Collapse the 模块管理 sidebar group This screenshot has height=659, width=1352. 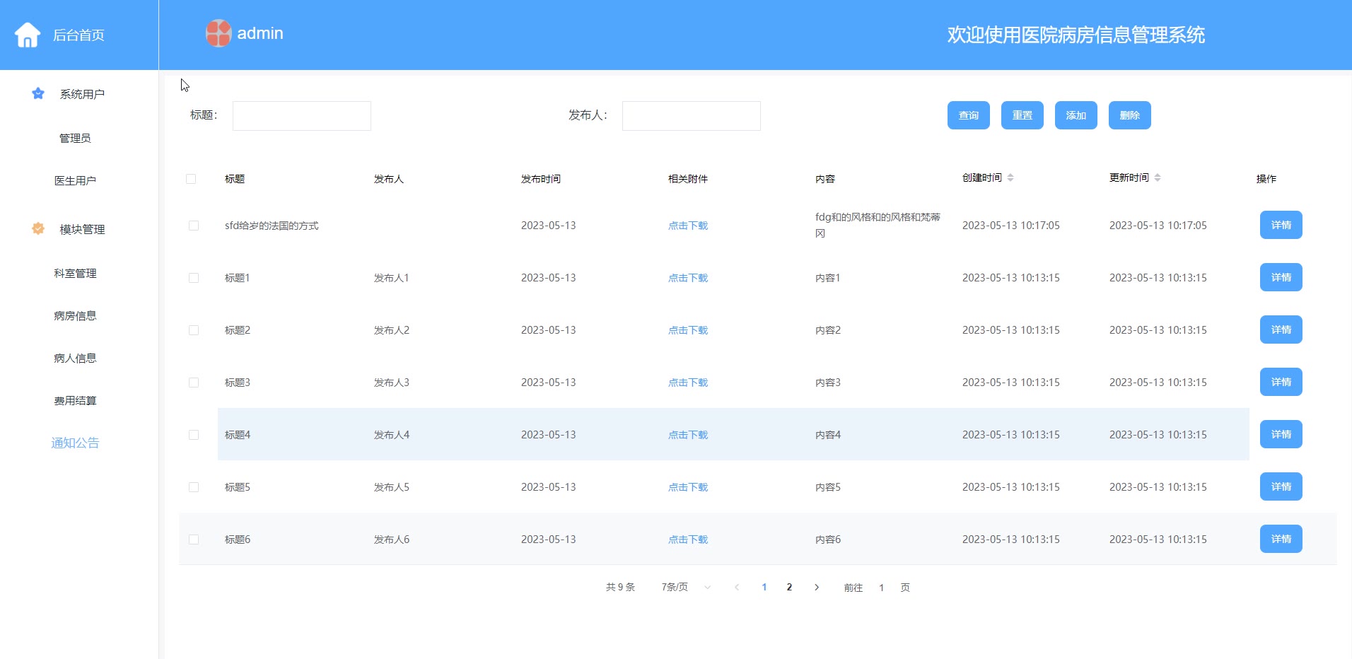coord(82,229)
